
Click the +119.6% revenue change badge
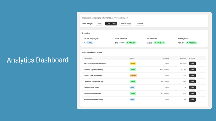coord(131,43)
